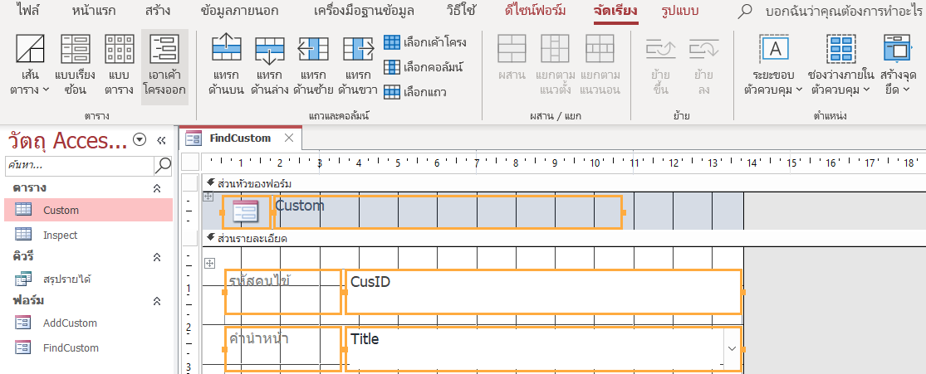Collapse the ฟอร์ม group in navigation pane
The width and height of the screenshot is (926, 374).
157,300
